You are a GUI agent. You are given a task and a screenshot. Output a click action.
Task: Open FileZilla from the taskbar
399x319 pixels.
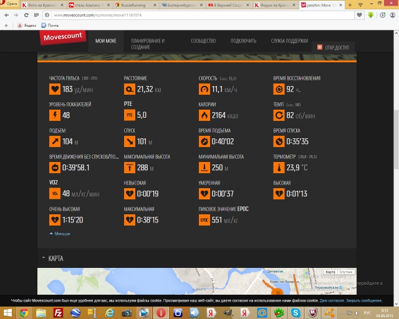pyautogui.click(x=58, y=313)
